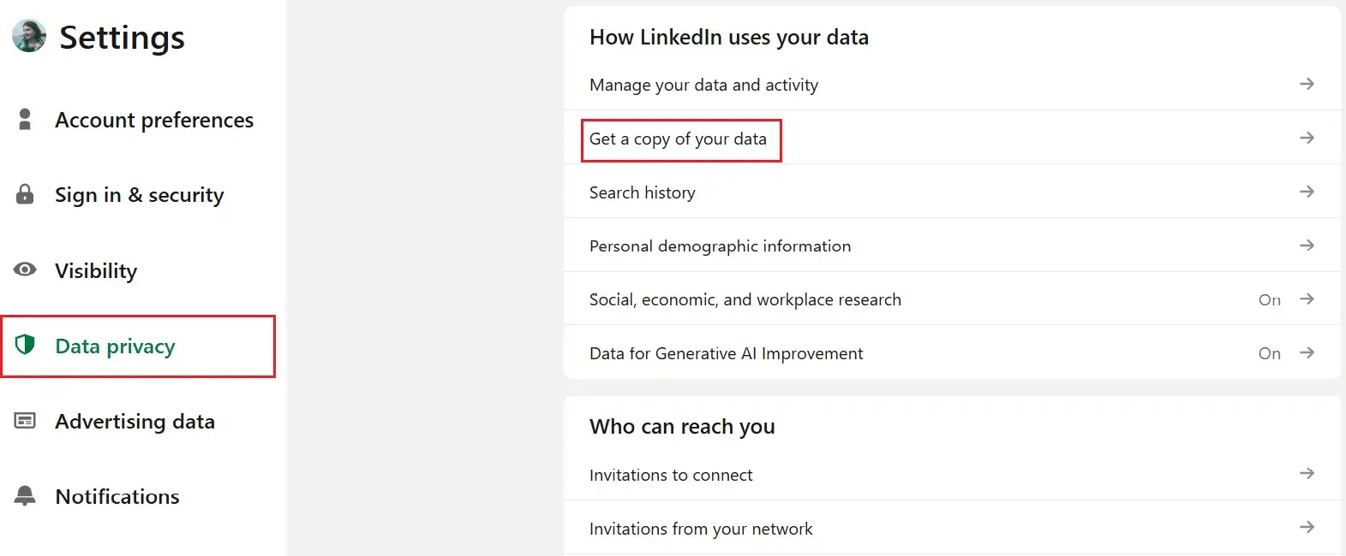1346x556 pixels.
Task: Go to Sign in & security settings
Action: tap(139, 195)
